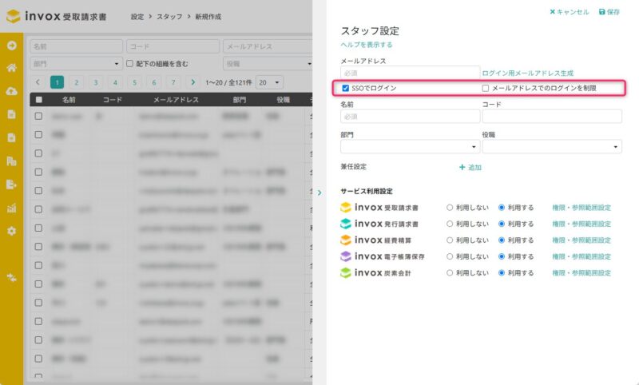
Task: Open the 部門 dropdown in staff settings
Action: [410, 147]
